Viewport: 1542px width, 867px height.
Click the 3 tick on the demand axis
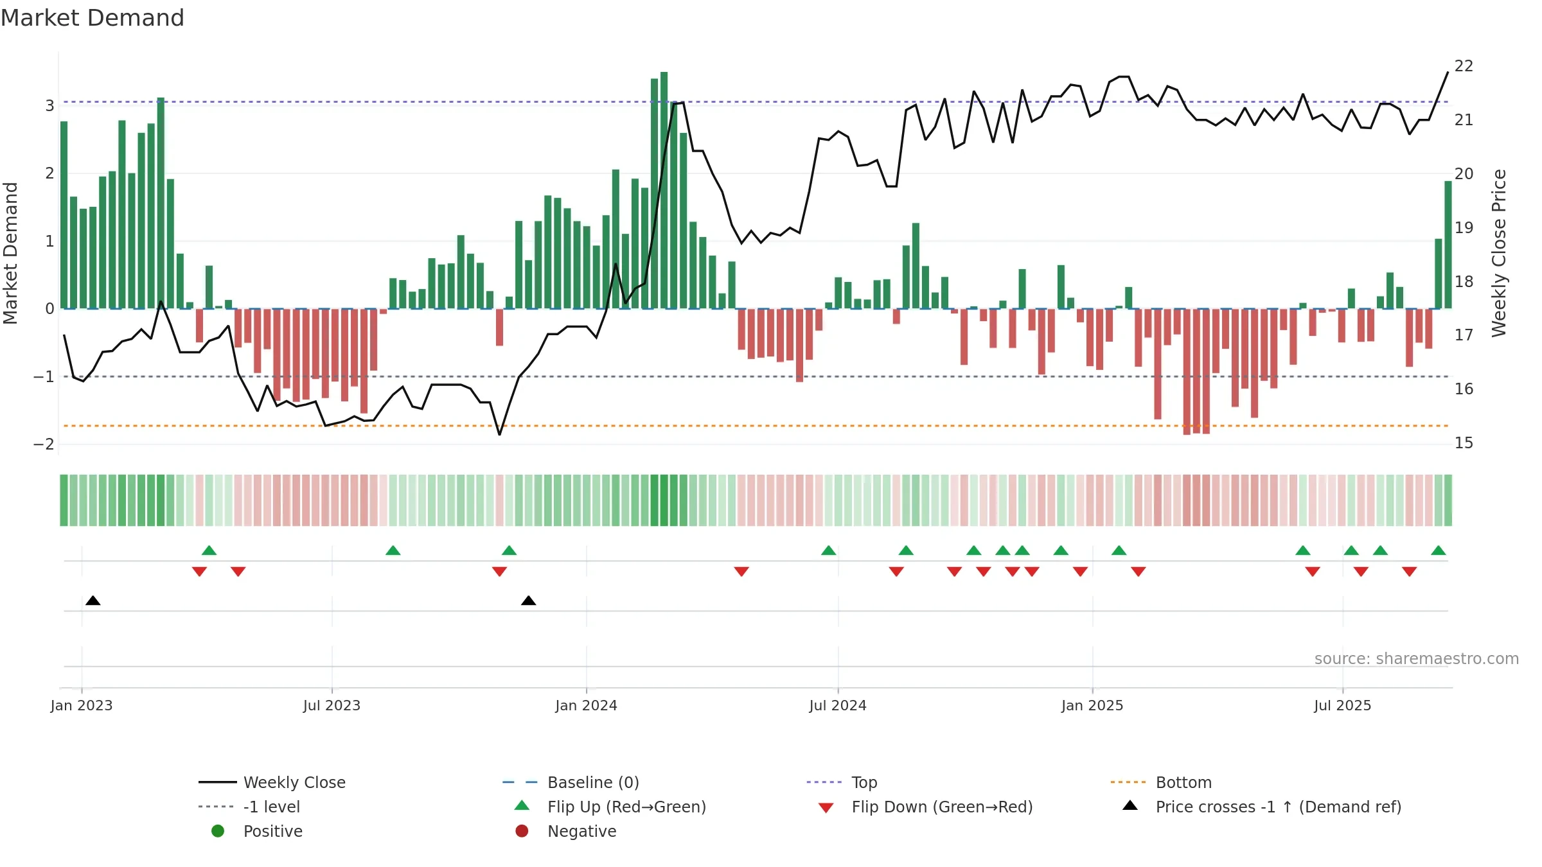pos(49,105)
